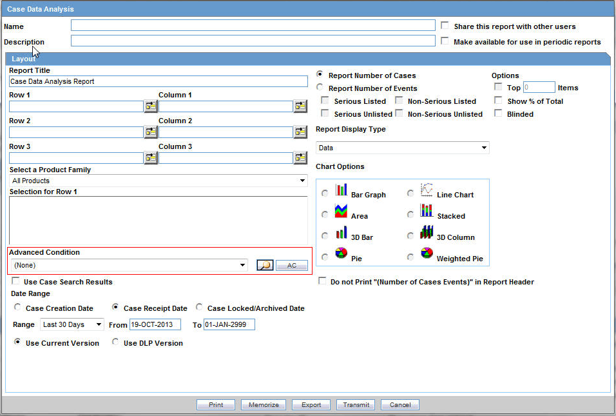Select Use Current Version radio
The height and width of the screenshot is (416, 616).
pyautogui.click(x=17, y=342)
